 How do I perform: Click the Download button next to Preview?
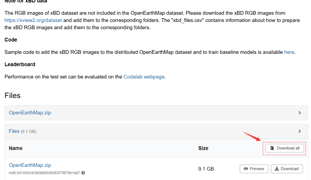287,169
